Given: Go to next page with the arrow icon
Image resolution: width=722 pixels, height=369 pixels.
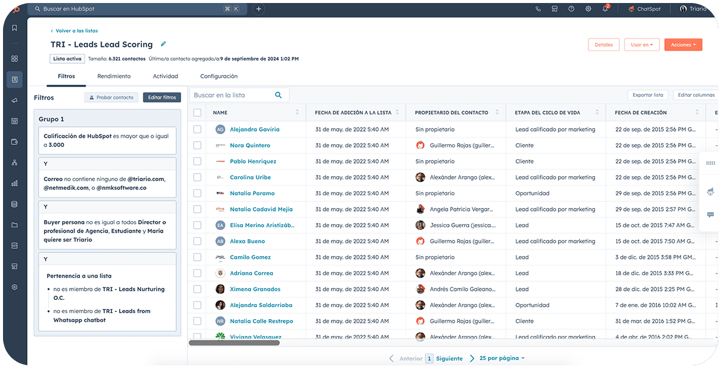Looking at the screenshot, I should click(472, 358).
